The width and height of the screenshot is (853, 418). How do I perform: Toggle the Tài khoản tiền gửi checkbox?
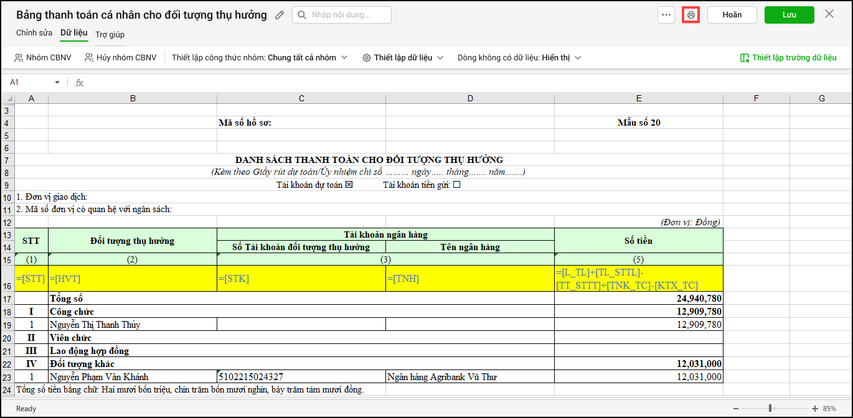click(456, 185)
